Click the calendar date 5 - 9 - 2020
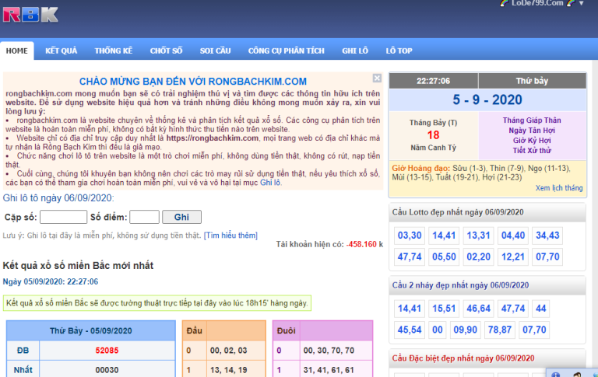Image resolution: width=598 pixels, height=377 pixels. (x=487, y=99)
